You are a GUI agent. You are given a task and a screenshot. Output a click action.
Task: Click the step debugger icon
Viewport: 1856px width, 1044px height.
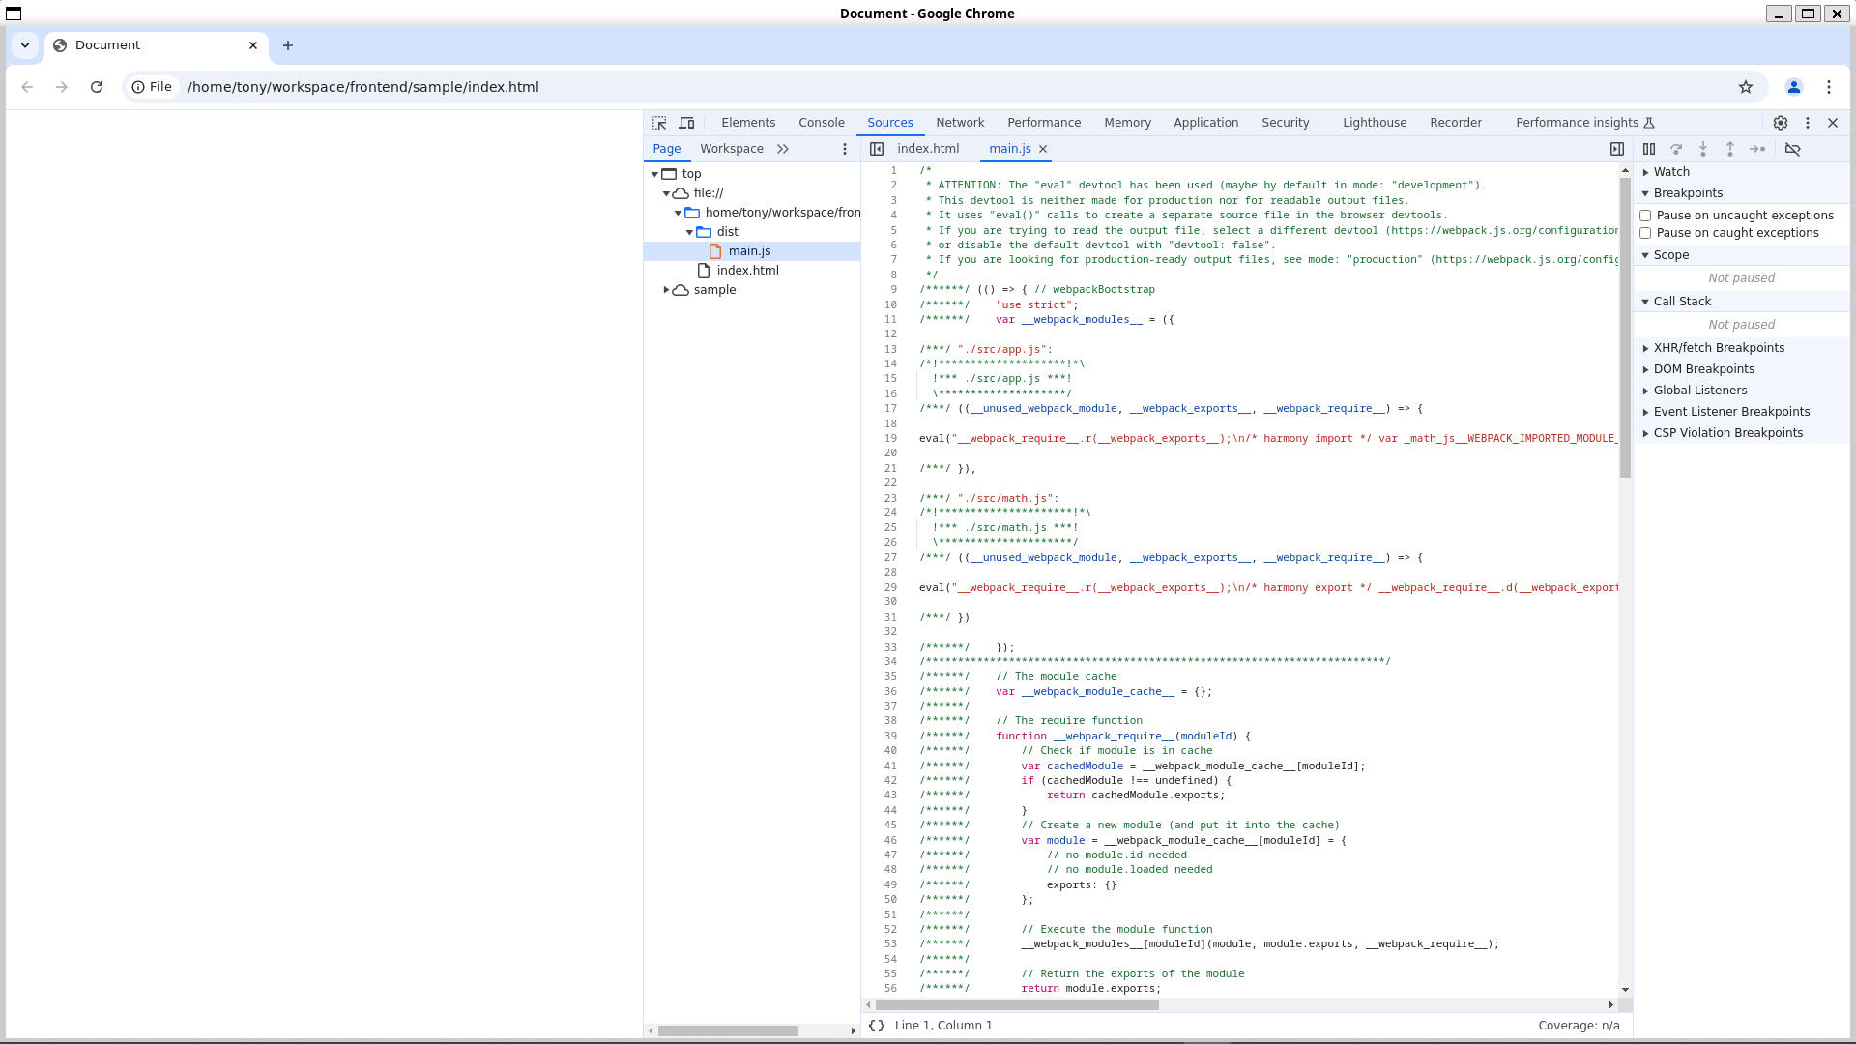point(1757,149)
